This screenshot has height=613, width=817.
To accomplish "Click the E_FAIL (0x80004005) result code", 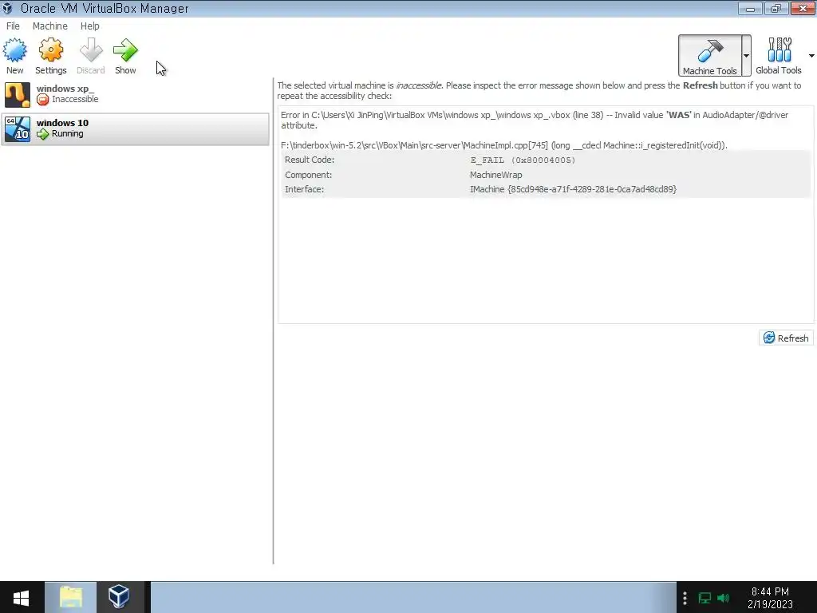I will pyautogui.click(x=523, y=160).
